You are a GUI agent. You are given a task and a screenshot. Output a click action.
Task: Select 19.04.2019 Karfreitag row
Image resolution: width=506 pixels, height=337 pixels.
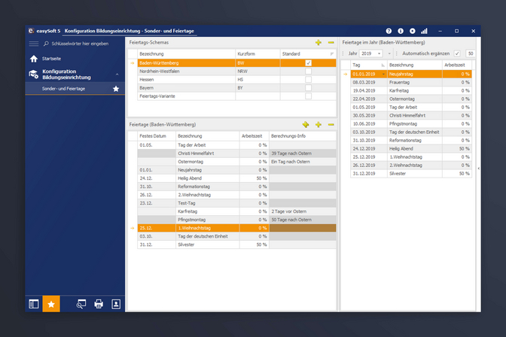(x=411, y=90)
